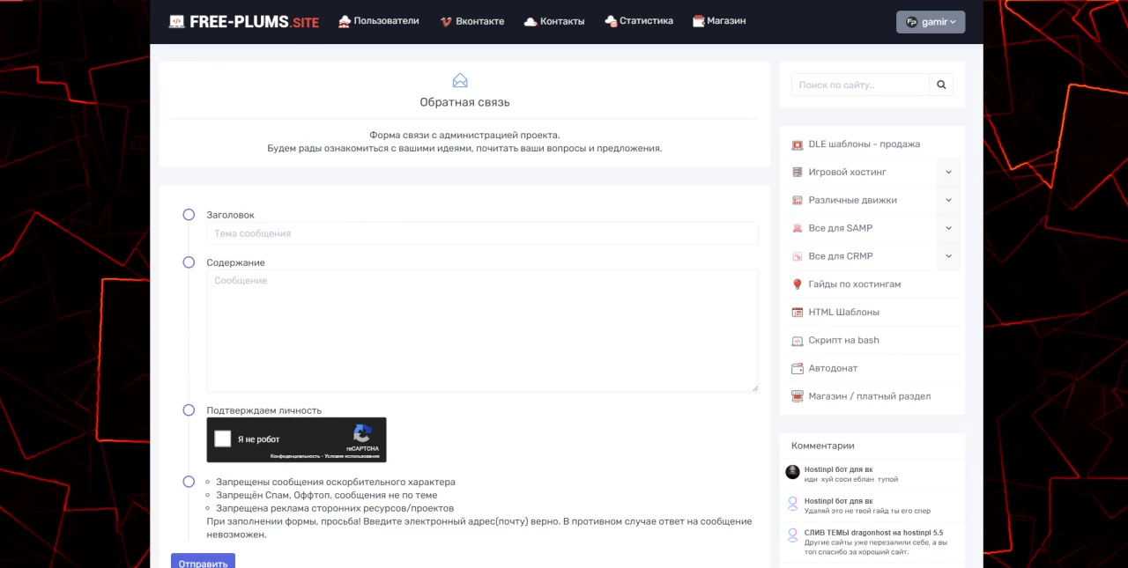Open the Автодонат link
This screenshot has height=568, width=1128.
coord(833,368)
